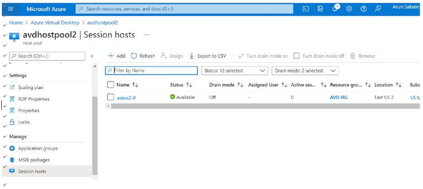Image resolution: width=423 pixels, height=189 pixels.
Task: Open session host azeus2-0 link
Action: pos(126,97)
